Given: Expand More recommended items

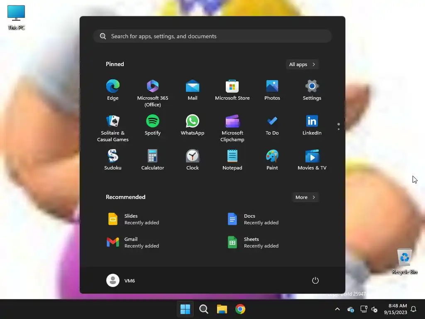Looking at the screenshot, I should 305,197.
